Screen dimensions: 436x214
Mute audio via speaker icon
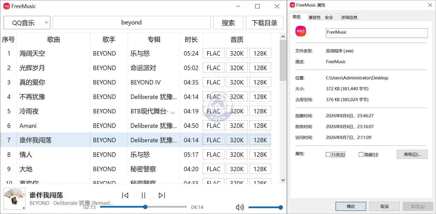click(240, 207)
